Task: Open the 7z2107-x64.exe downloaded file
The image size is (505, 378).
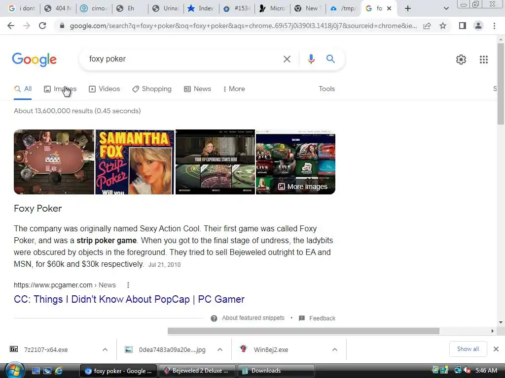Action: (x=46, y=350)
